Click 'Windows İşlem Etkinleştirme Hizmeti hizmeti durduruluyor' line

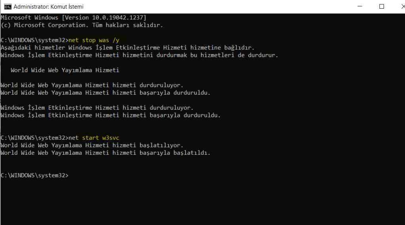tap(97, 108)
